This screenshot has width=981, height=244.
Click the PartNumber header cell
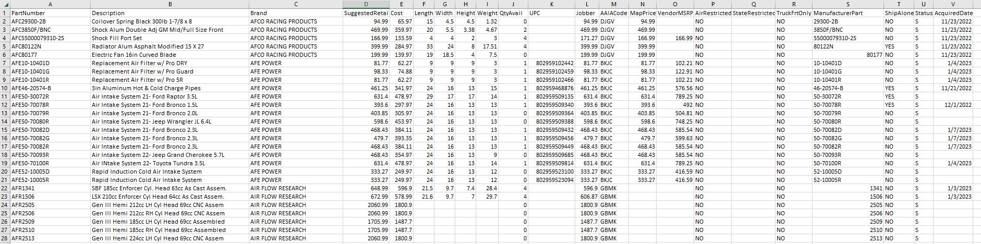pyautogui.click(x=50, y=13)
